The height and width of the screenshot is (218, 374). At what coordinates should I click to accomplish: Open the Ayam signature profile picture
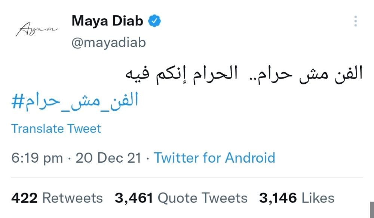point(37,29)
